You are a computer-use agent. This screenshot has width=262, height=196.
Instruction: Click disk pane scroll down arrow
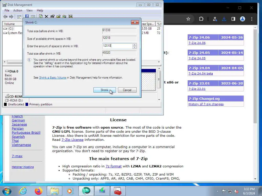(x=159, y=100)
